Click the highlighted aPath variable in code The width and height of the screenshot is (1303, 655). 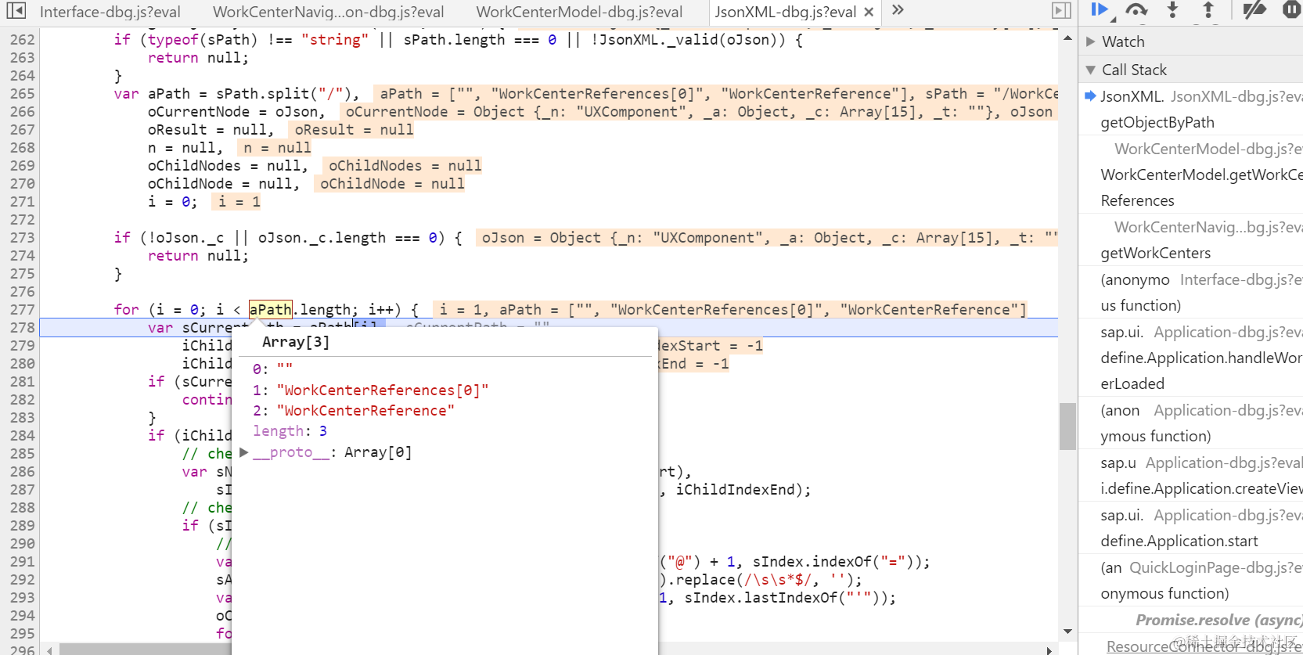[x=271, y=310]
